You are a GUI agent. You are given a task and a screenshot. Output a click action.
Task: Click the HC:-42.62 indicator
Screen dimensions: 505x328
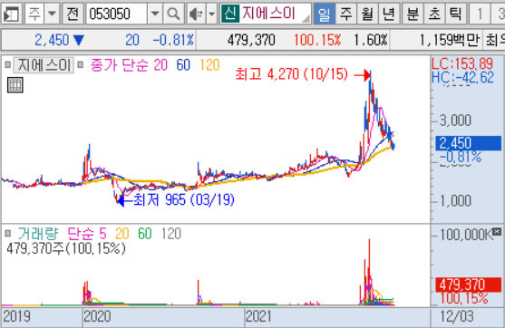click(462, 77)
